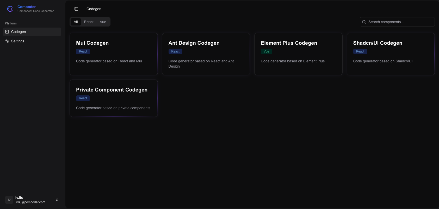Click the React badge on Mui Codegen
The height and width of the screenshot is (209, 439).
tap(83, 51)
